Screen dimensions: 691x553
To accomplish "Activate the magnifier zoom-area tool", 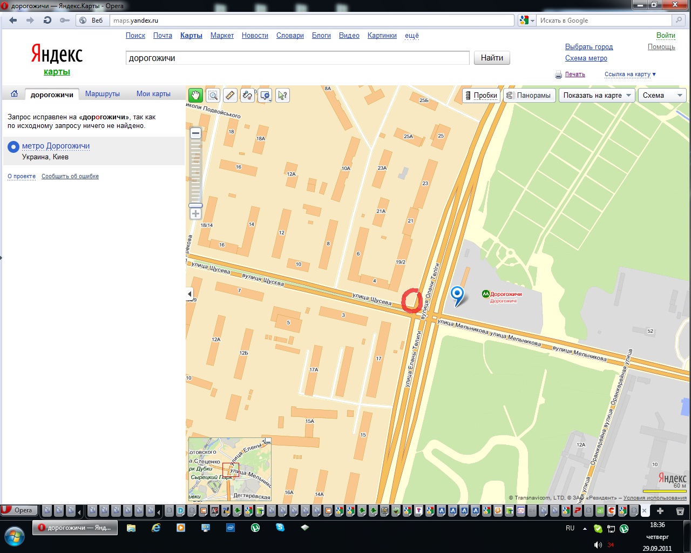I will tap(213, 96).
